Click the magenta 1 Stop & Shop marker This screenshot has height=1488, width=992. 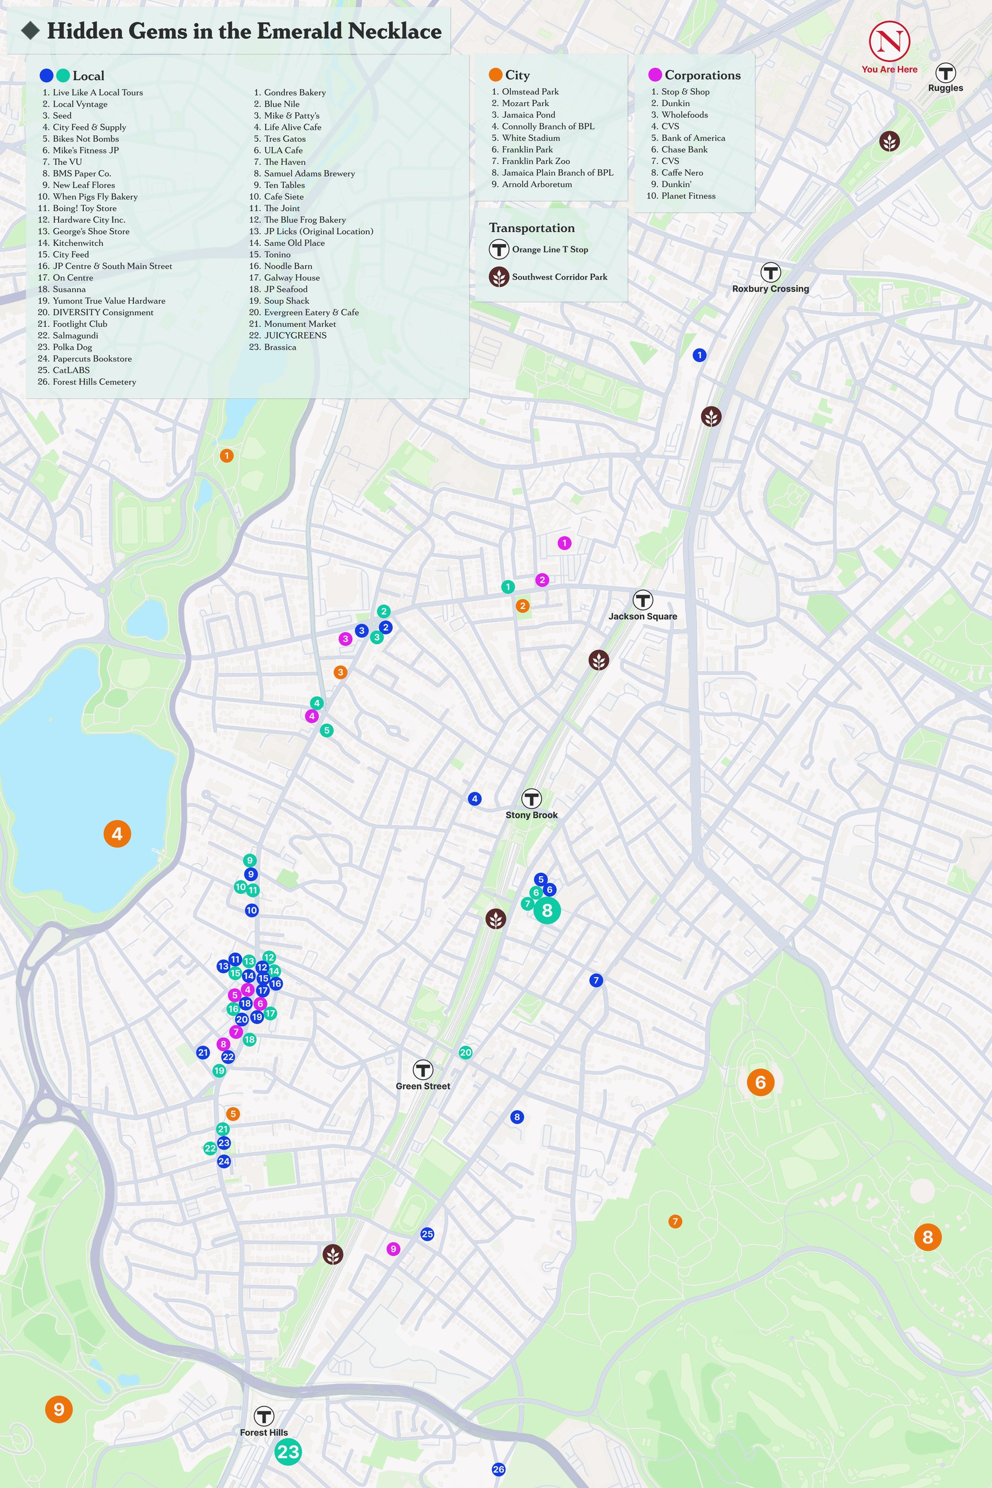[x=564, y=543]
